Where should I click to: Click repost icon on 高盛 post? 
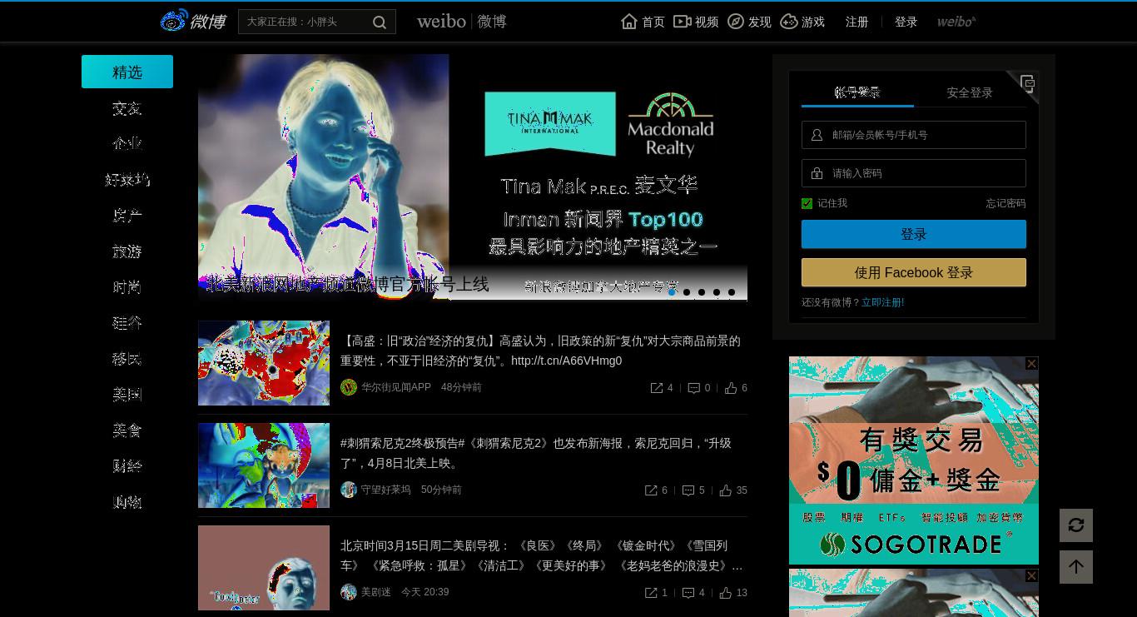tap(657, 388)
